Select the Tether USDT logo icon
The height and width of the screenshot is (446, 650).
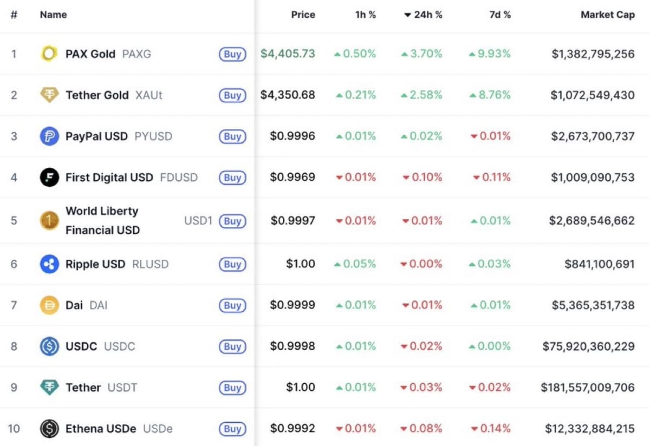point(49,388)
